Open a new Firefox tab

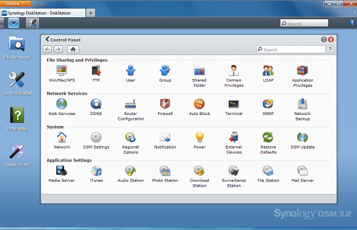click(90, 13)
